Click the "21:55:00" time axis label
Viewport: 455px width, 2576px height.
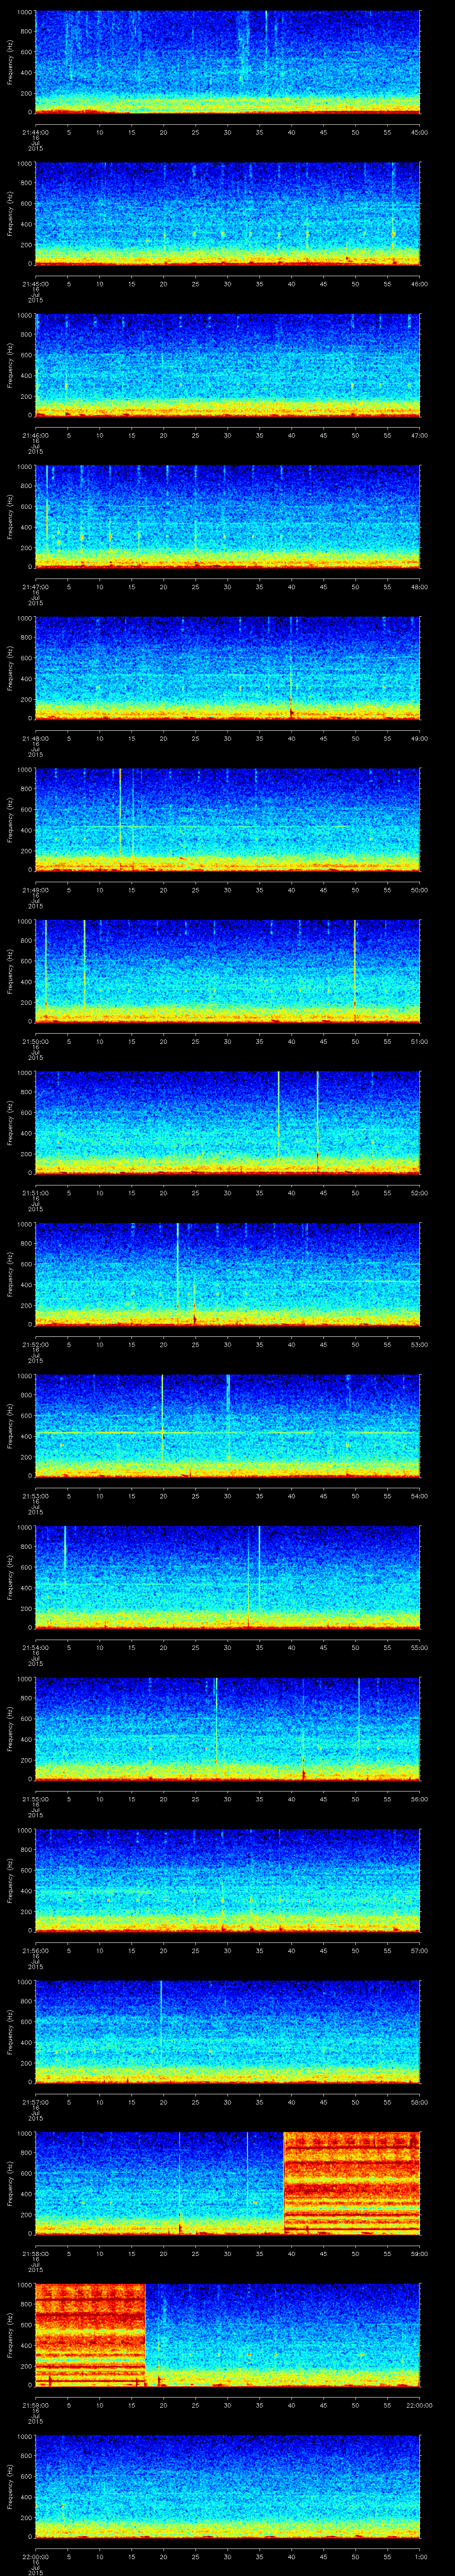35,1798
